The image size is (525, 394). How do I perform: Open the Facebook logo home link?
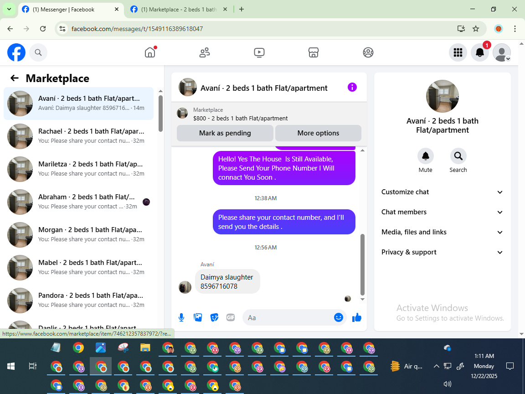click(16, 52)
